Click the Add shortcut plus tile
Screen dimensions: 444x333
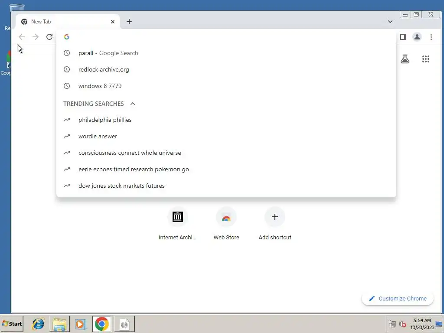(x=274, y=224)
